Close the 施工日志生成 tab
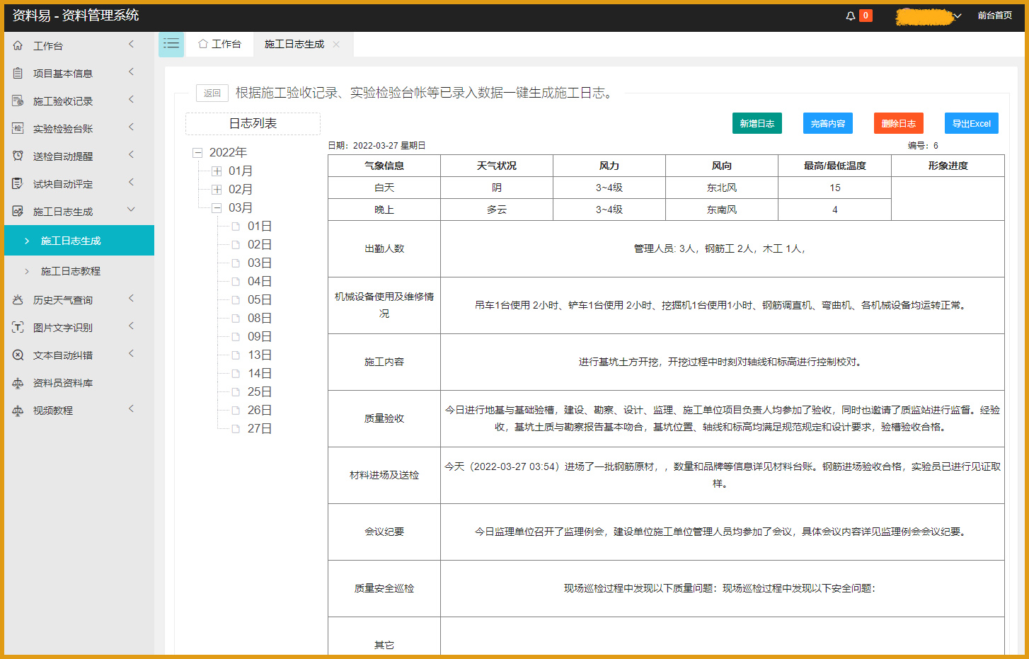The height and width of the screenshot is (659, 1029). [x=336, y=44]
